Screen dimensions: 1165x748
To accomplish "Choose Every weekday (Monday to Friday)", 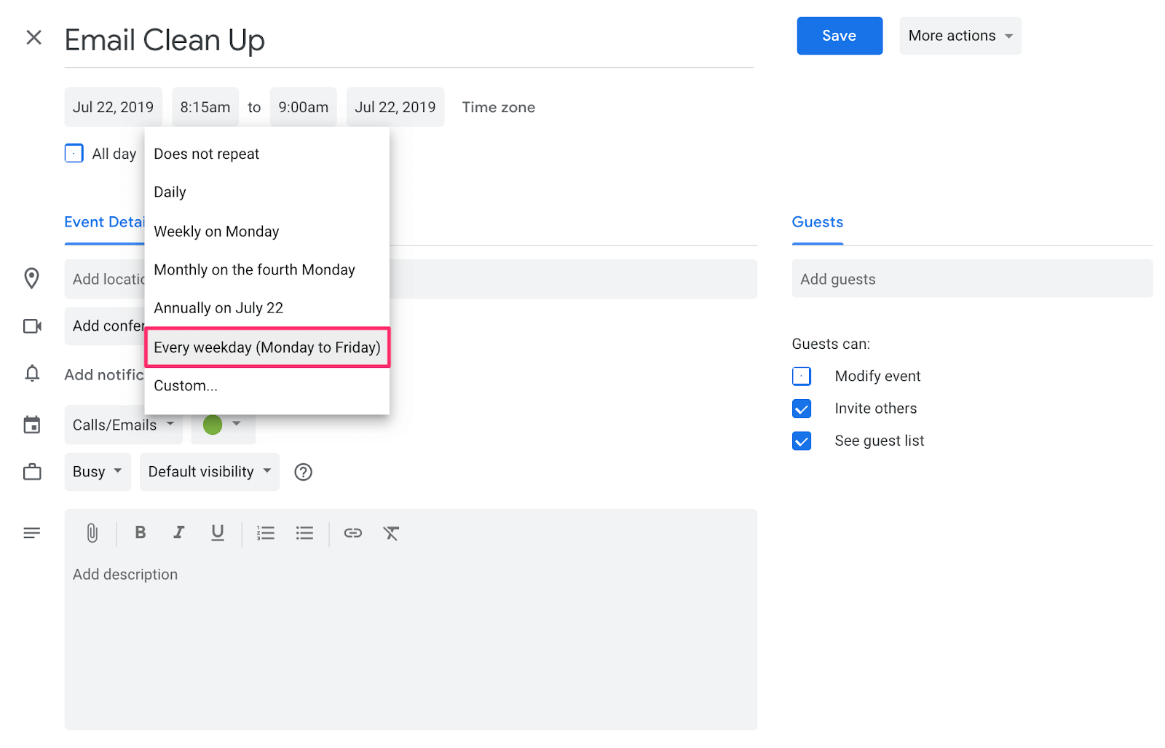I will 267,347.
